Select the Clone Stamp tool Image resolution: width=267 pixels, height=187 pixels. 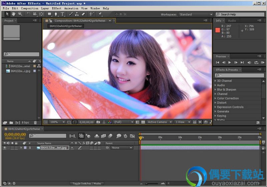77,14
